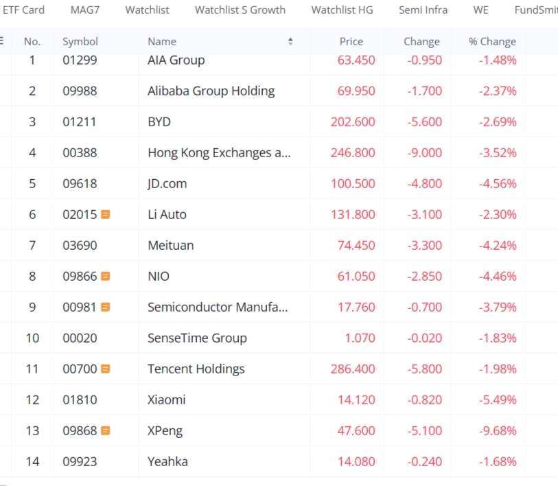Switch to the MAG7 tab
558x486 pixels.
click(85, 10)
